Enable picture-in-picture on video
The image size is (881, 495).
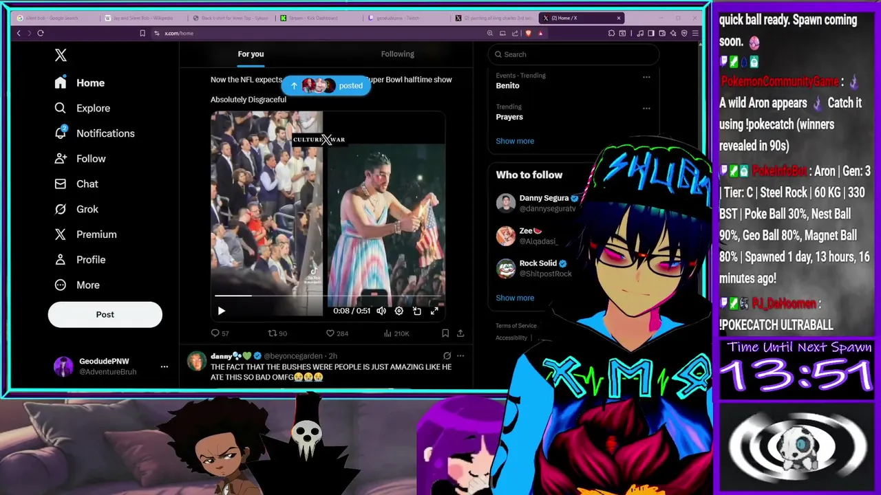[416, 311]
